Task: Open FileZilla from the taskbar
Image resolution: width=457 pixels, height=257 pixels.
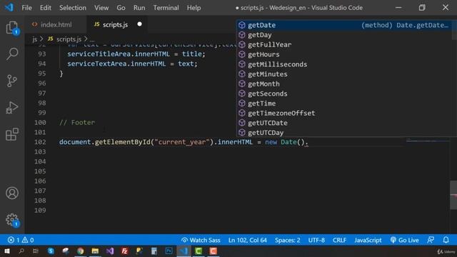Action: tap(125, 251)
